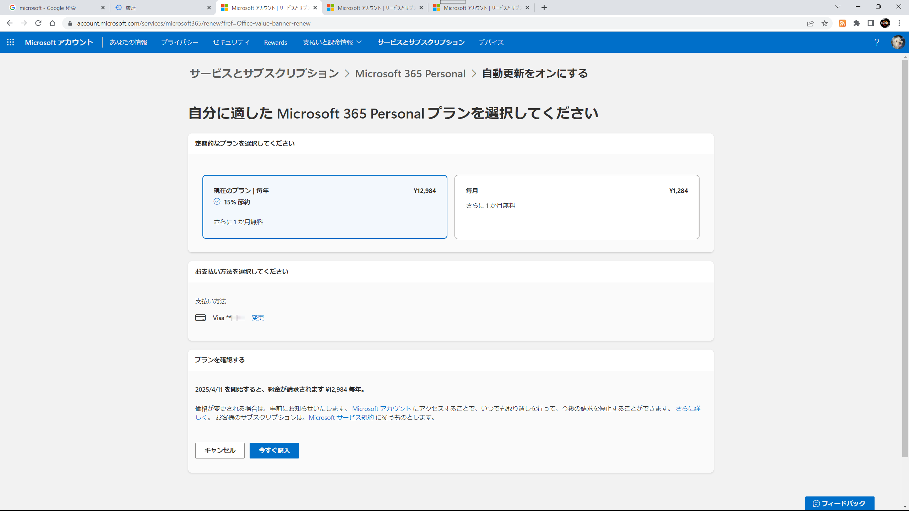Click the page vertical scrollbar
The height and width of the screenshot is (511, 909).
(x=905, y=258)
